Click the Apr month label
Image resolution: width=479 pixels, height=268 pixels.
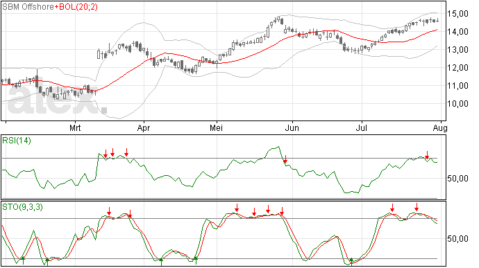click(144, 127)
